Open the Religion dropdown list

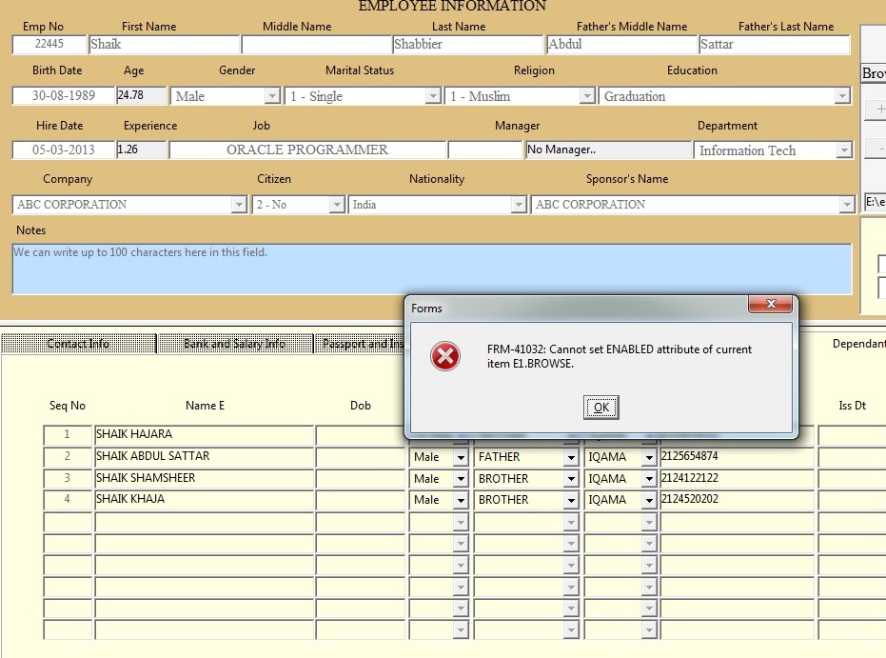pos(586,96)
